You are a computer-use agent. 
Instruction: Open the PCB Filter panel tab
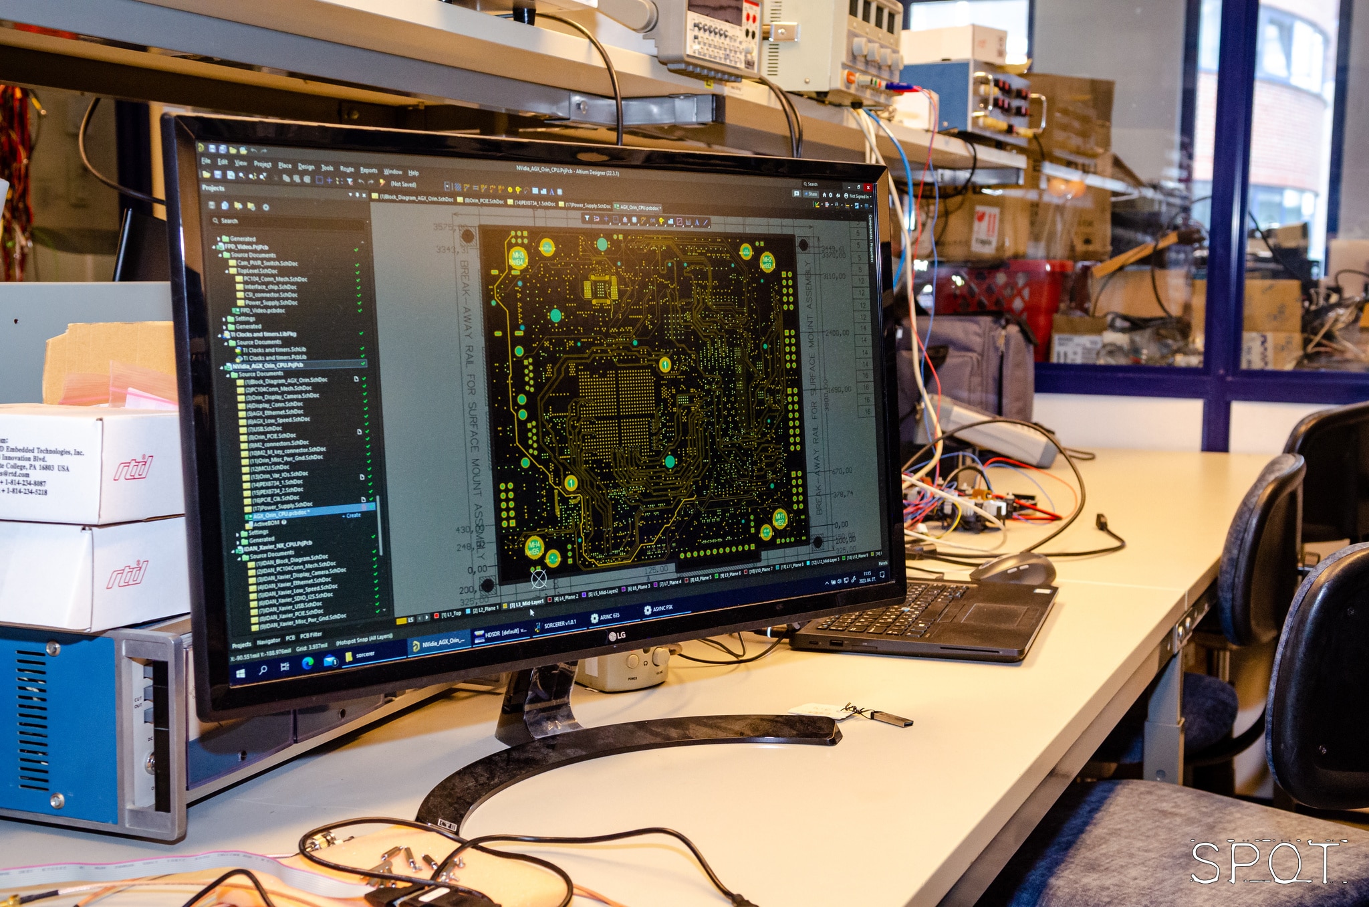point(311,635)
